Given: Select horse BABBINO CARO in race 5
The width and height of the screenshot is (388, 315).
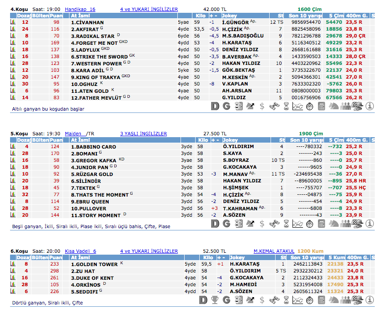Looking at the screenshot, I should [x=93, y=147].
